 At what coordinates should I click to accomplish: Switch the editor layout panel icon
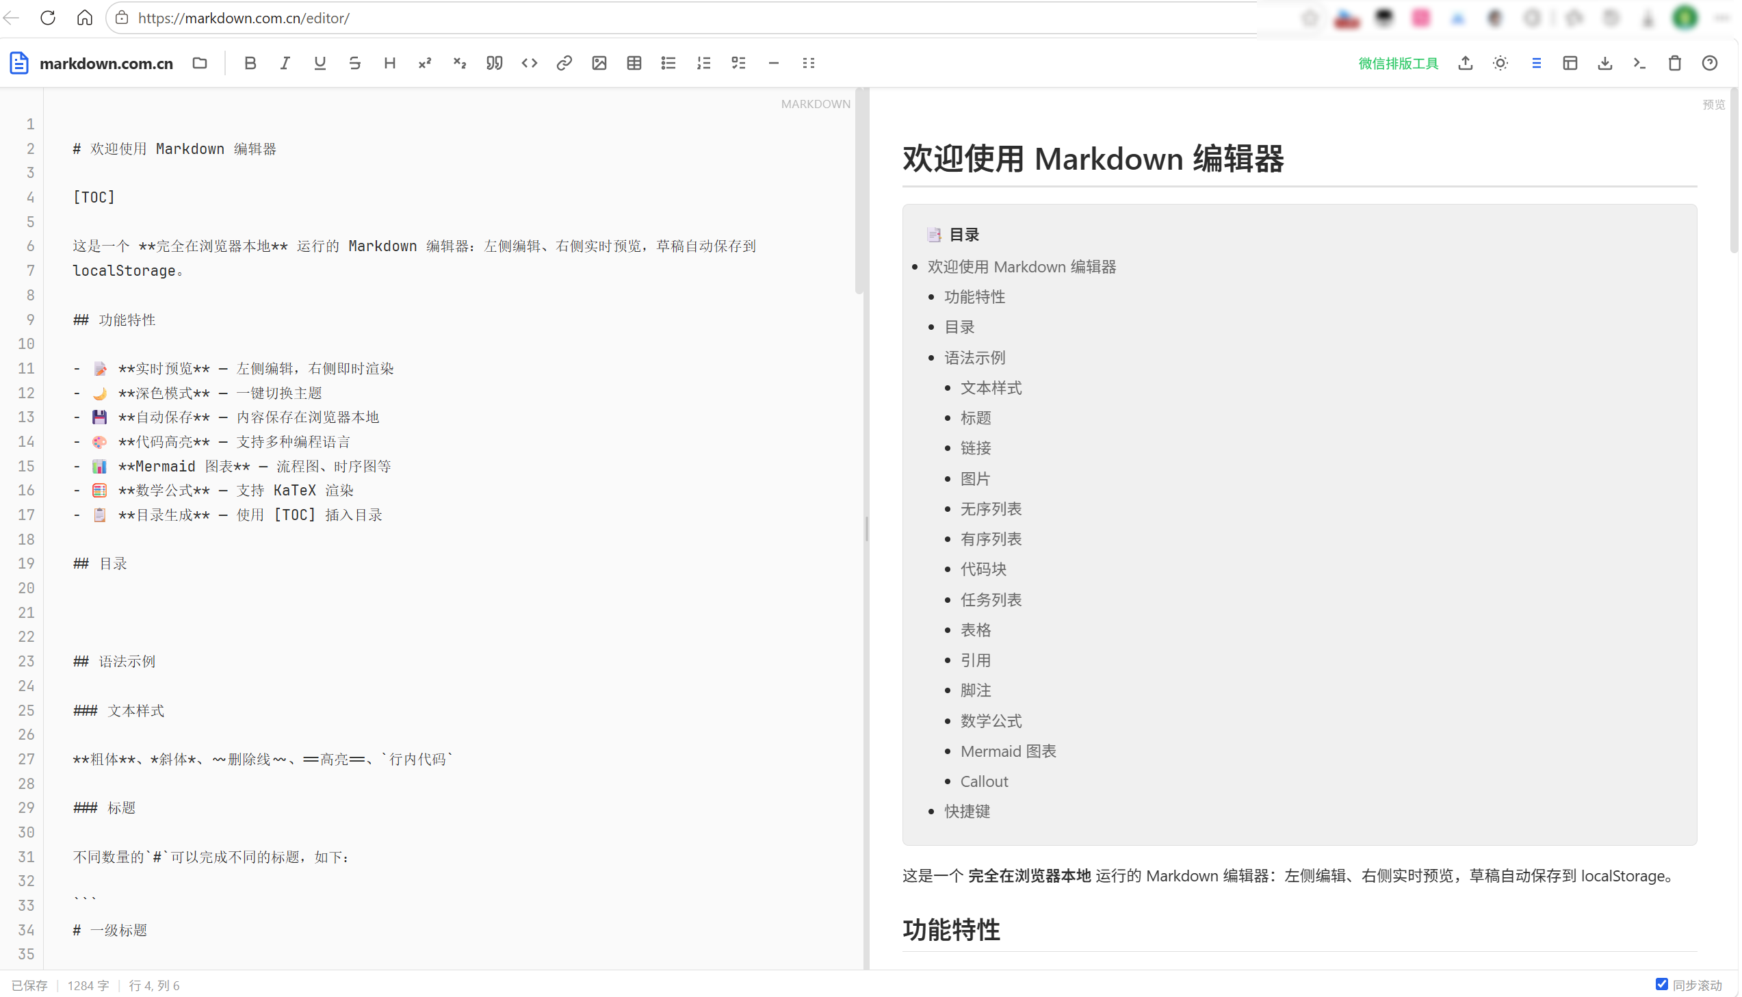coord(1571,63)
